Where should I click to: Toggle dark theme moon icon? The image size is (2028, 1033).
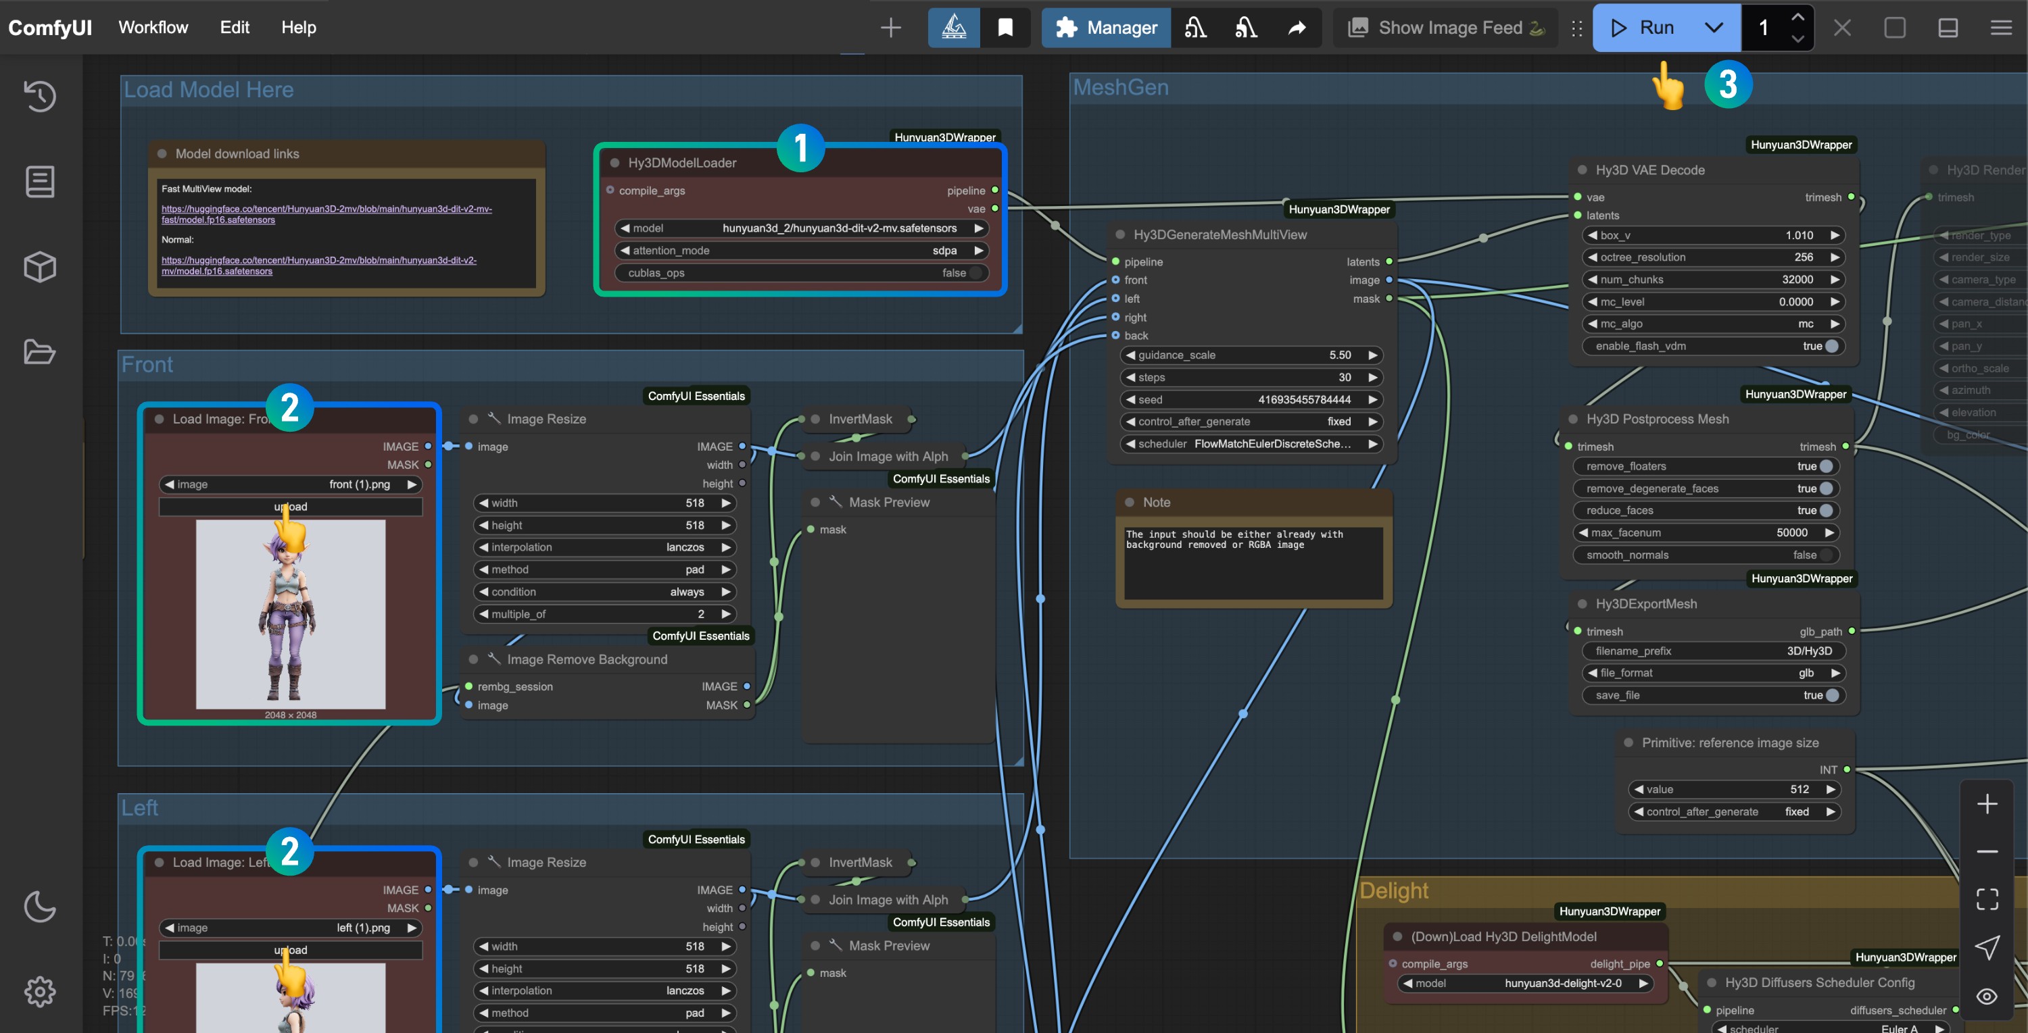tap(39, 907)
